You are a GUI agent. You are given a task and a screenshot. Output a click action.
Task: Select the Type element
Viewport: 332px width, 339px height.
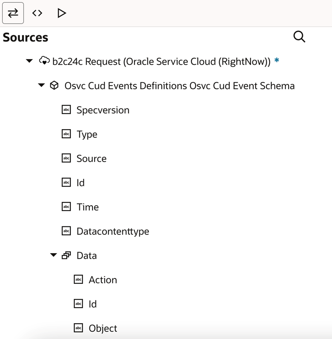pyautogui.click(x=87, y=134)
